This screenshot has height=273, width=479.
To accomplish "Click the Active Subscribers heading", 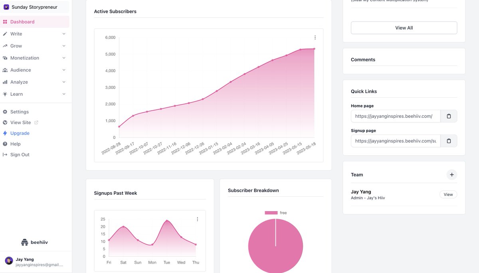I will tap(115, 12).
